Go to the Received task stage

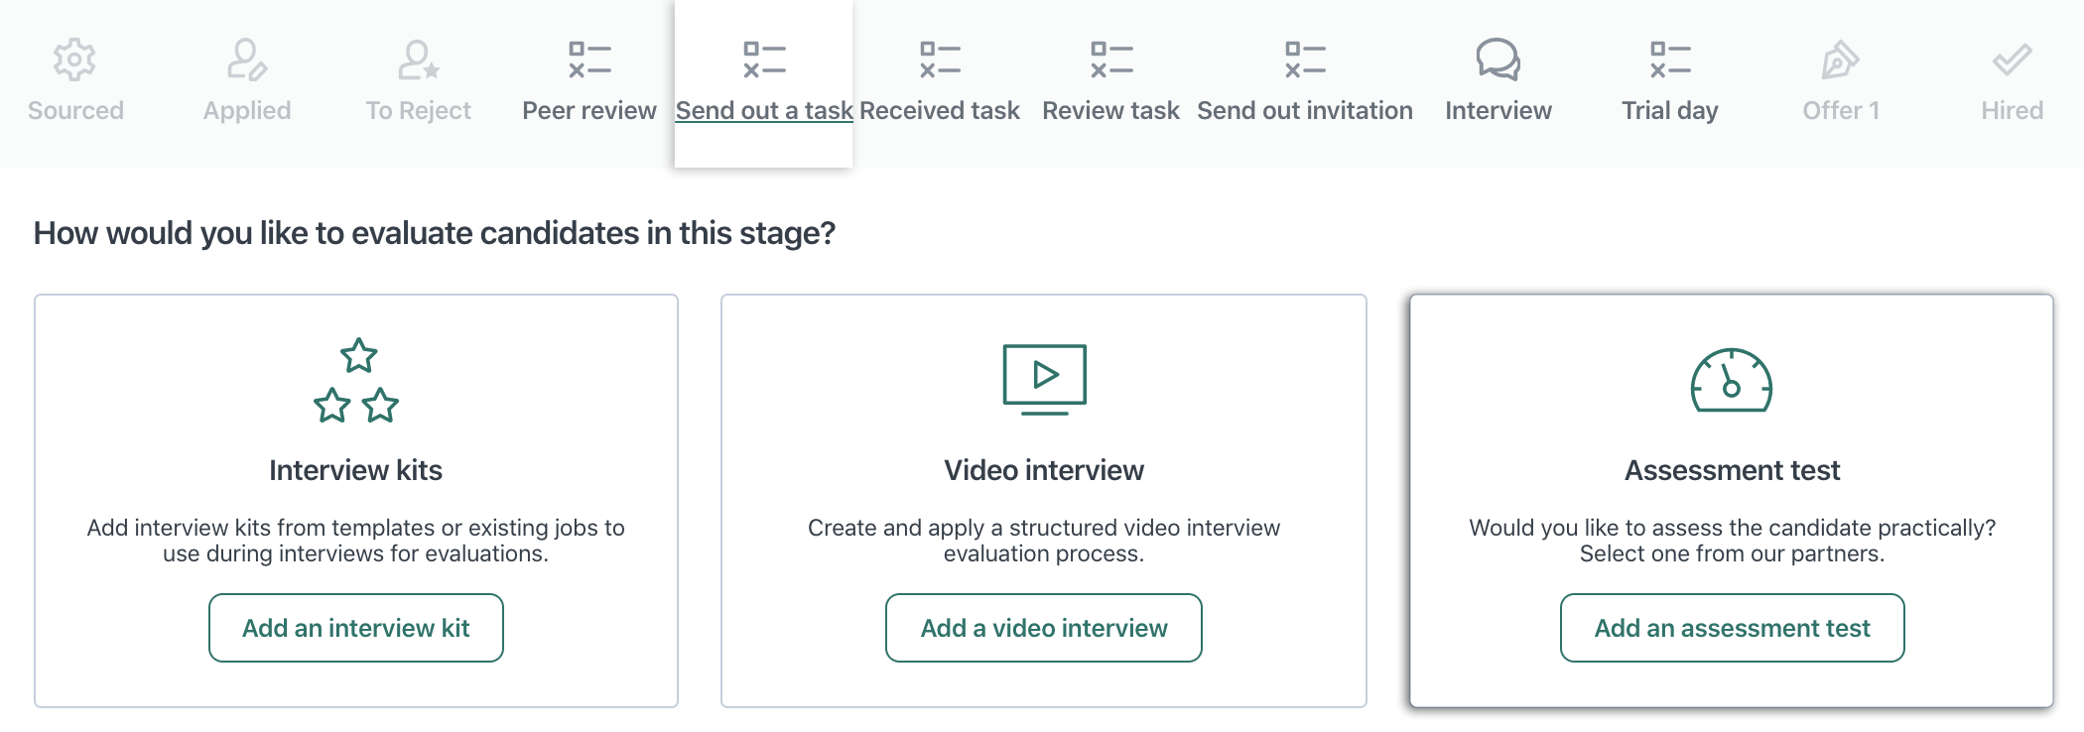tap(940, 110)
